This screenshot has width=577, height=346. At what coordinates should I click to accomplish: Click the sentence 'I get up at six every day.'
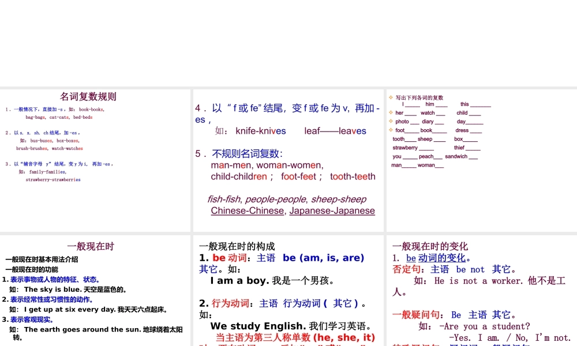tap(70, 310)
